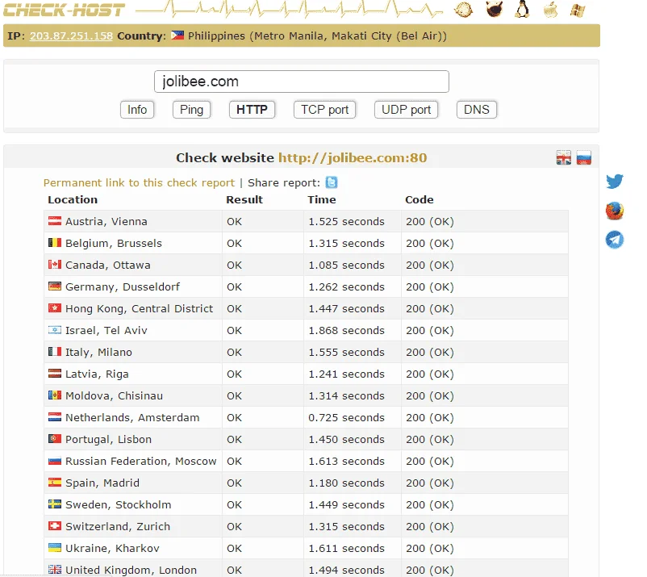Click the 1.180 seconds time value
Image resolution: width=647 pixels, height=577 pixels.
pyautogui.click(x=346, y=483)
